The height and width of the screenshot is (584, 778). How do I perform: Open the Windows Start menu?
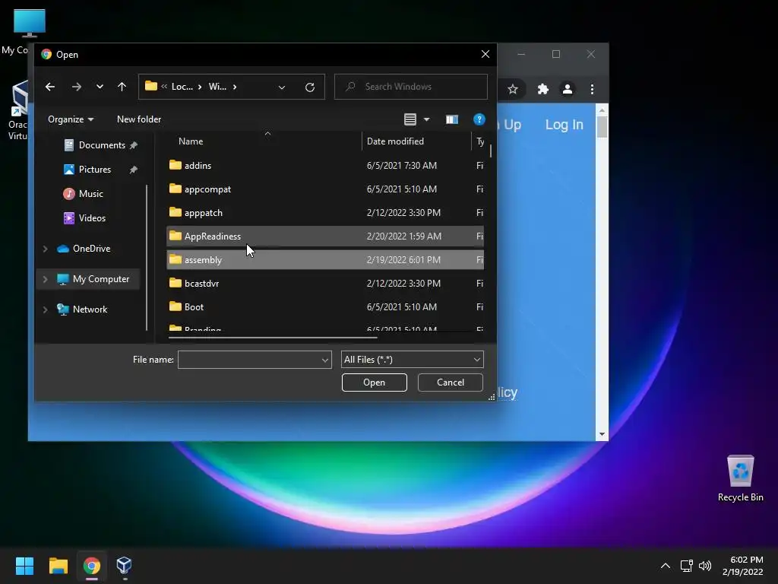(24, 566)
